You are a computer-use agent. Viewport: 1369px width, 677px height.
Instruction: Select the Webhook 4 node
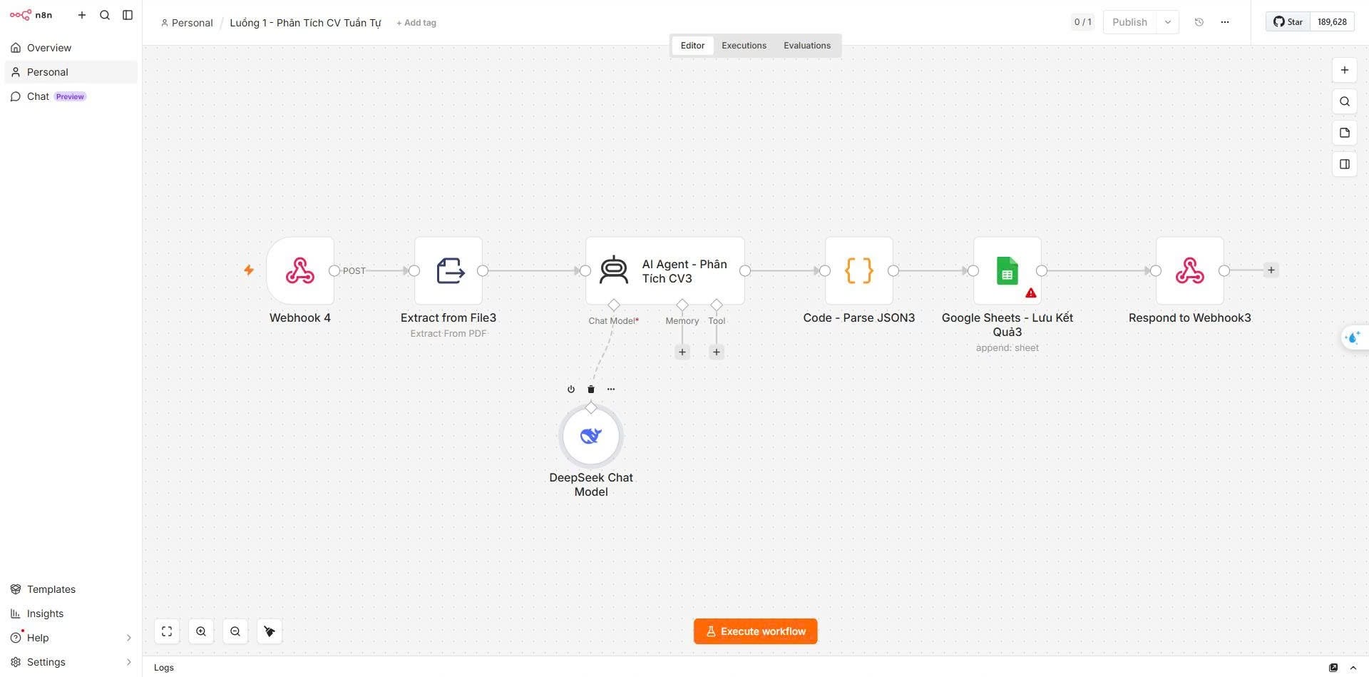pos(300,271)
